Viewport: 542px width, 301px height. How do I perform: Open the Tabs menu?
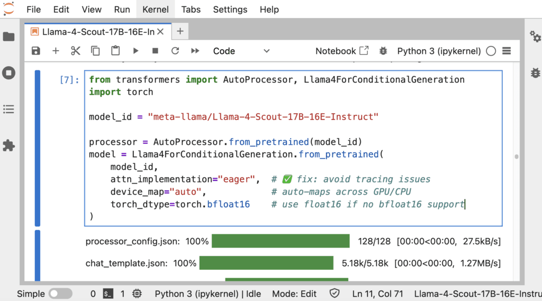click(x=191, y=10)
